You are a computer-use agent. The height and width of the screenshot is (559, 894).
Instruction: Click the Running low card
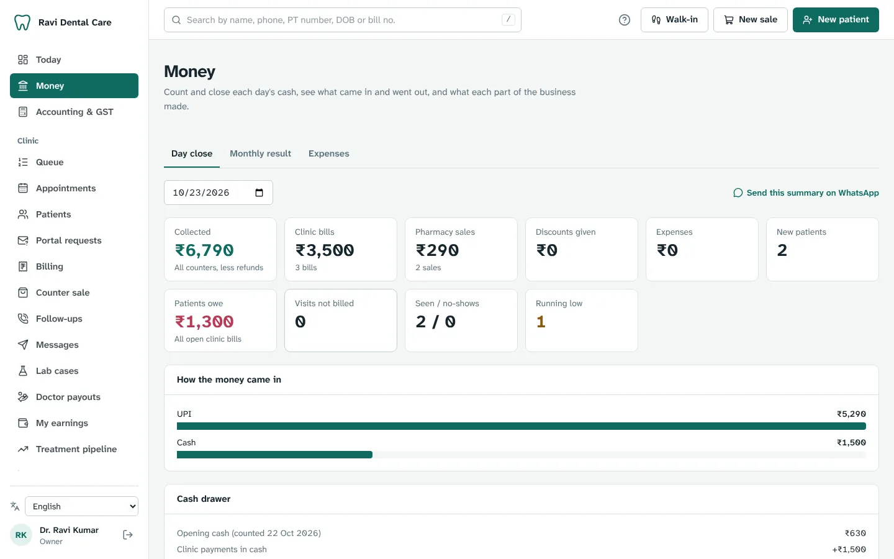click(582, 320)
